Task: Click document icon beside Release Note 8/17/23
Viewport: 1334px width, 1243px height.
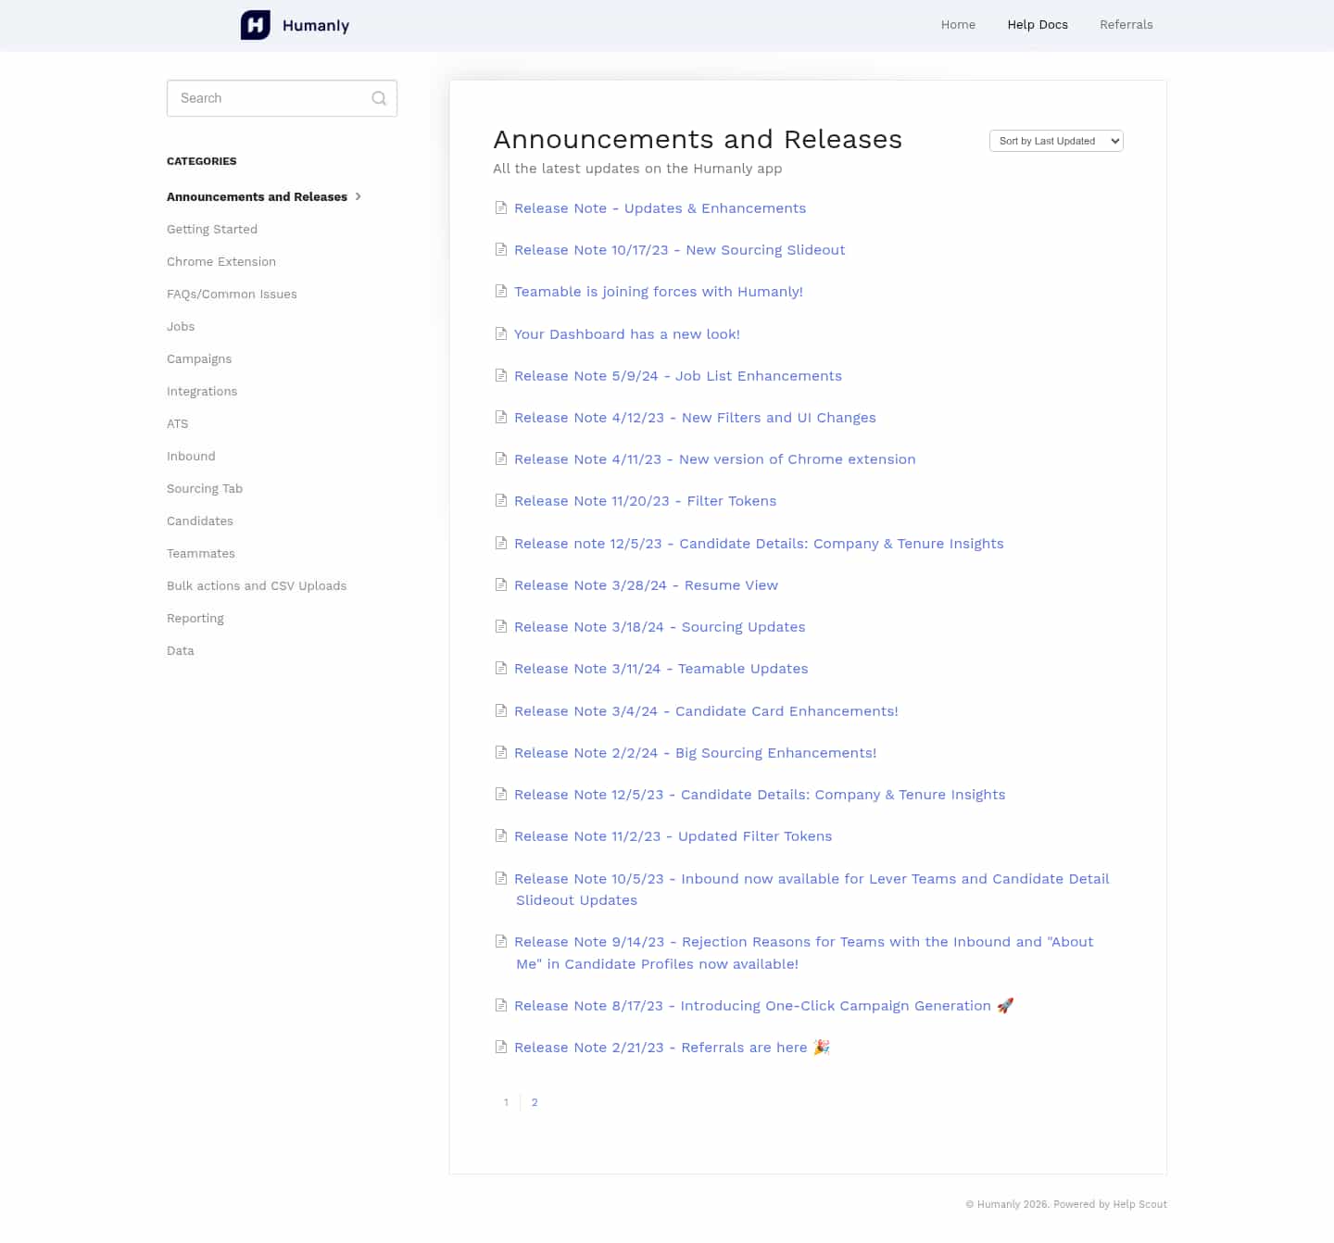Action: point(501,1005)
